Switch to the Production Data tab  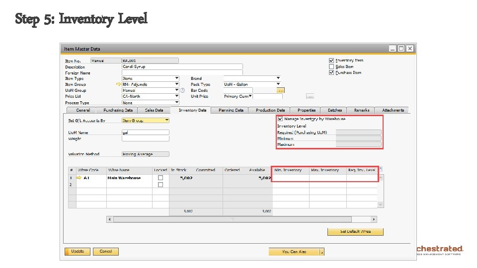pyautogui.click(x=270, y=110)
